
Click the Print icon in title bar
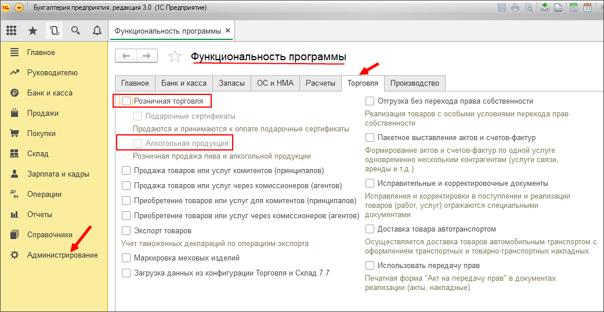click(515, 8)
